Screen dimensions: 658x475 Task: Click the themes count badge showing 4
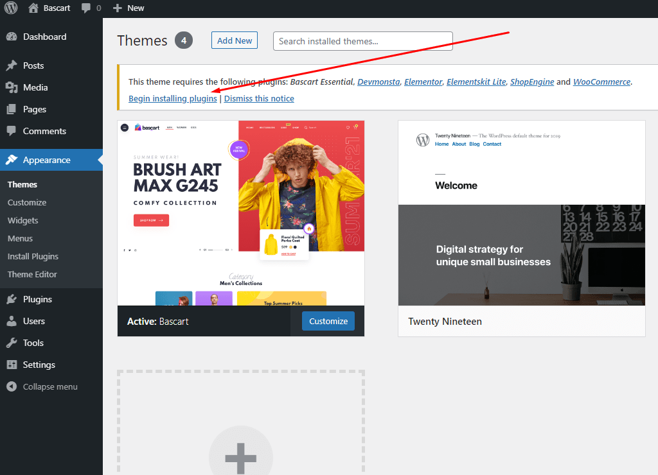click(x=184, y=40)
